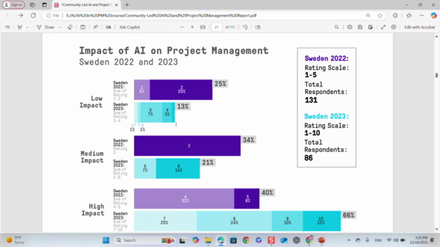Viewport: 440px width, 247px height.
Task: Show hidden system tray icons
Action: click(349, 240)
